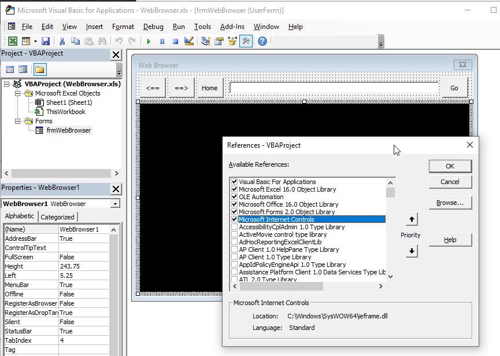Open the Toolbox using its toolbar icon
The height and width of the screenshot is (356, 500).
[246, 41]
